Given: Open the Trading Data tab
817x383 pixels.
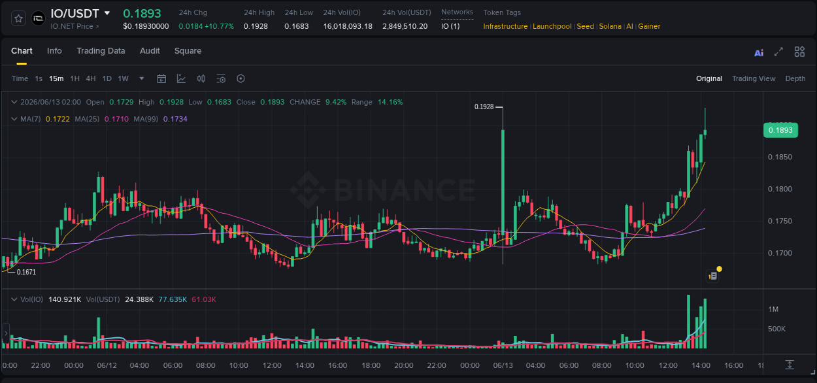Looking at the screenshot, I should tap(101, 51).
